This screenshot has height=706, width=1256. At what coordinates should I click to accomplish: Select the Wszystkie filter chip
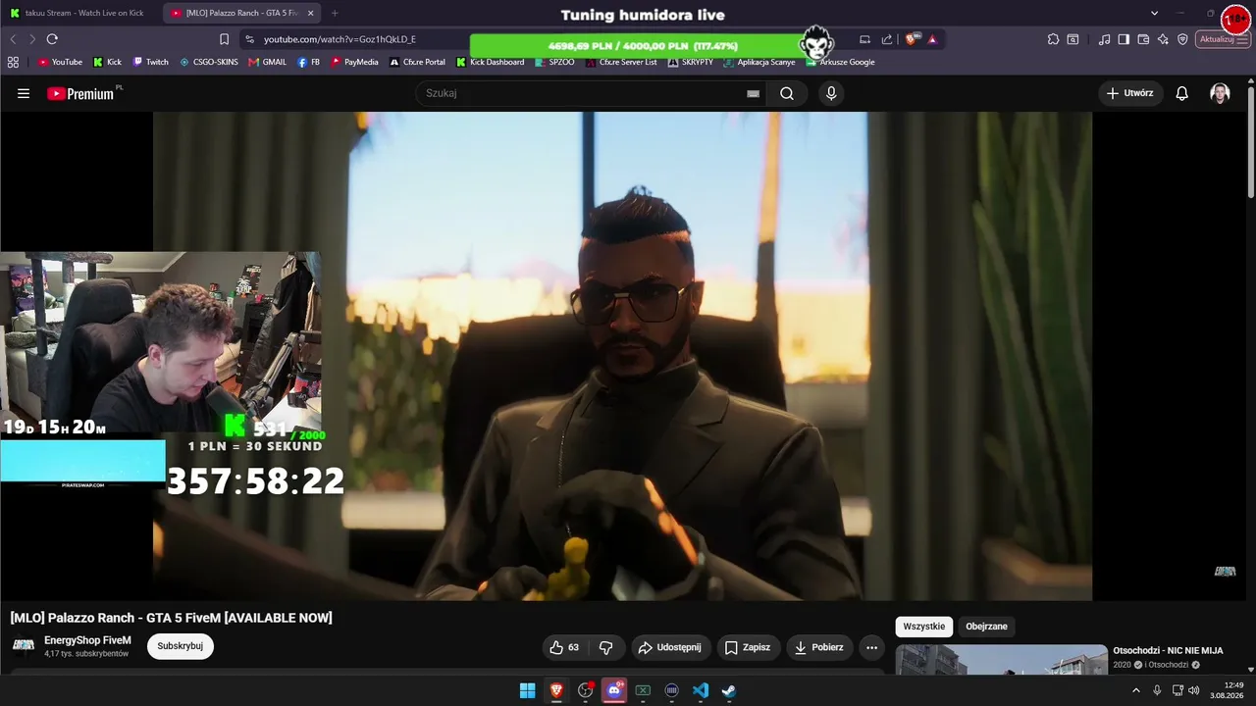point(924,627)
